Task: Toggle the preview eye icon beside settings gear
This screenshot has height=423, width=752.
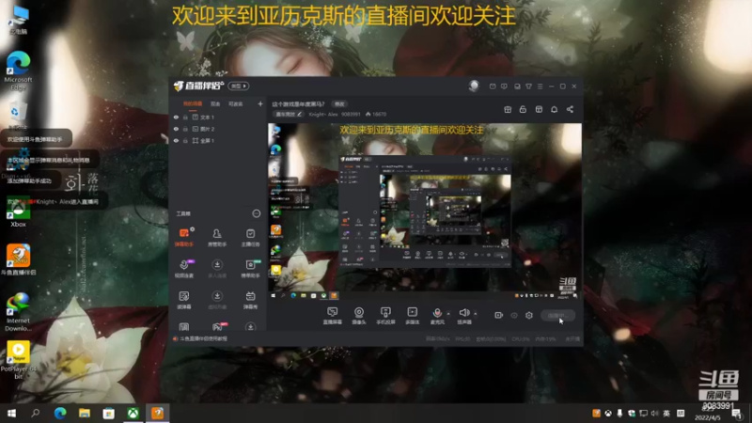Action: [x=514, y=315]
